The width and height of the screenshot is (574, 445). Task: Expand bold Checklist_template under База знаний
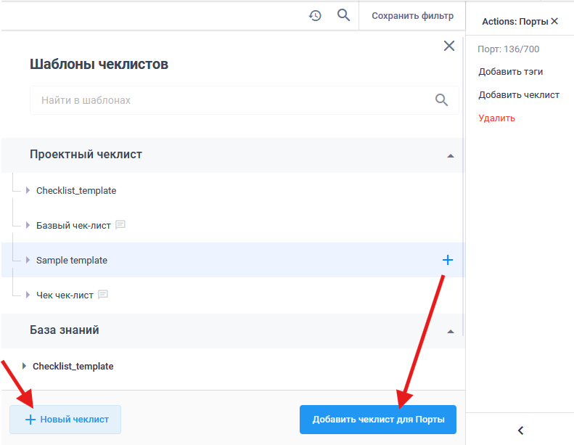25,366
